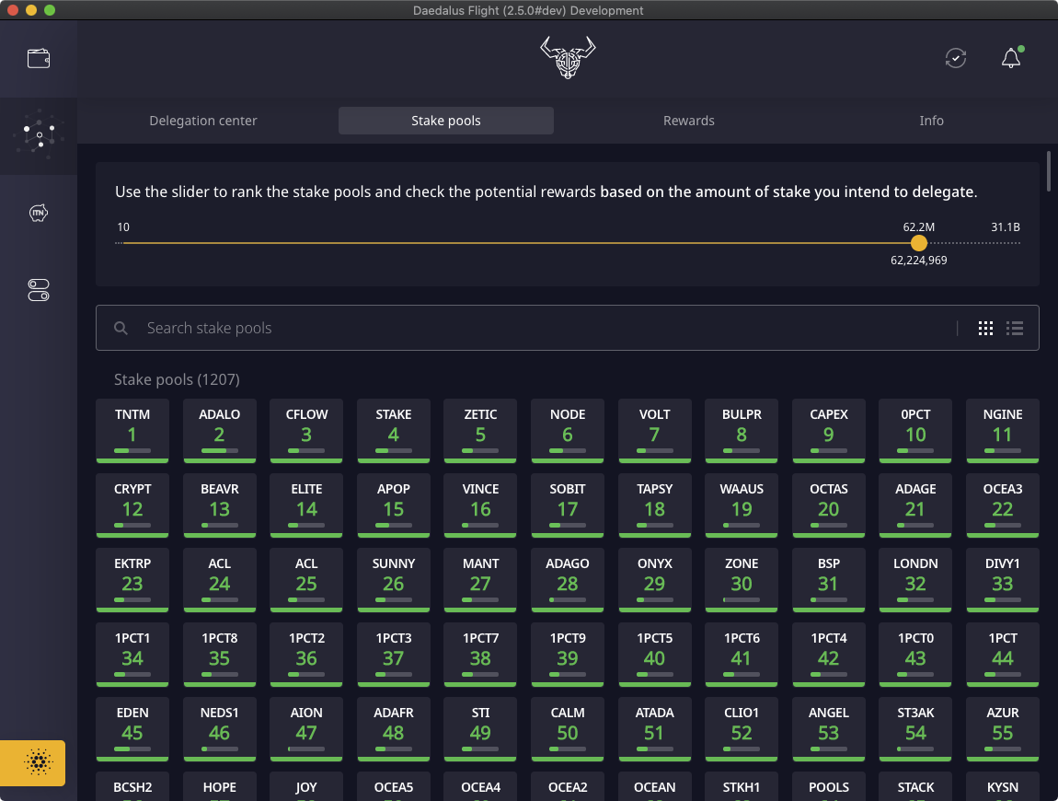Viewport: 1058px width, 801px height.
Task: Select the NGINE stake pool ranked 11
Action: 1002,430
